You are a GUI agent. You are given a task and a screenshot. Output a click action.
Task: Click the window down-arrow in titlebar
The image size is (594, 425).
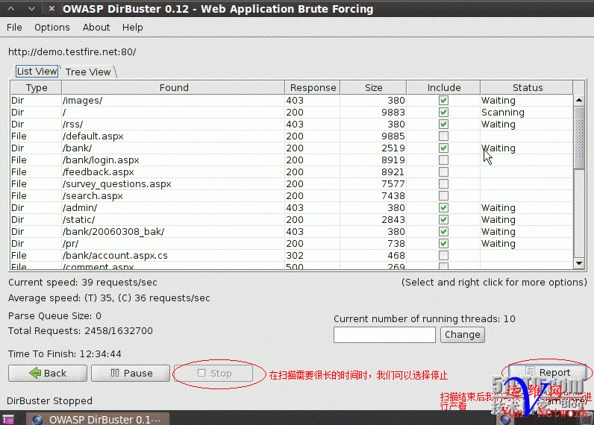(32, 8)
